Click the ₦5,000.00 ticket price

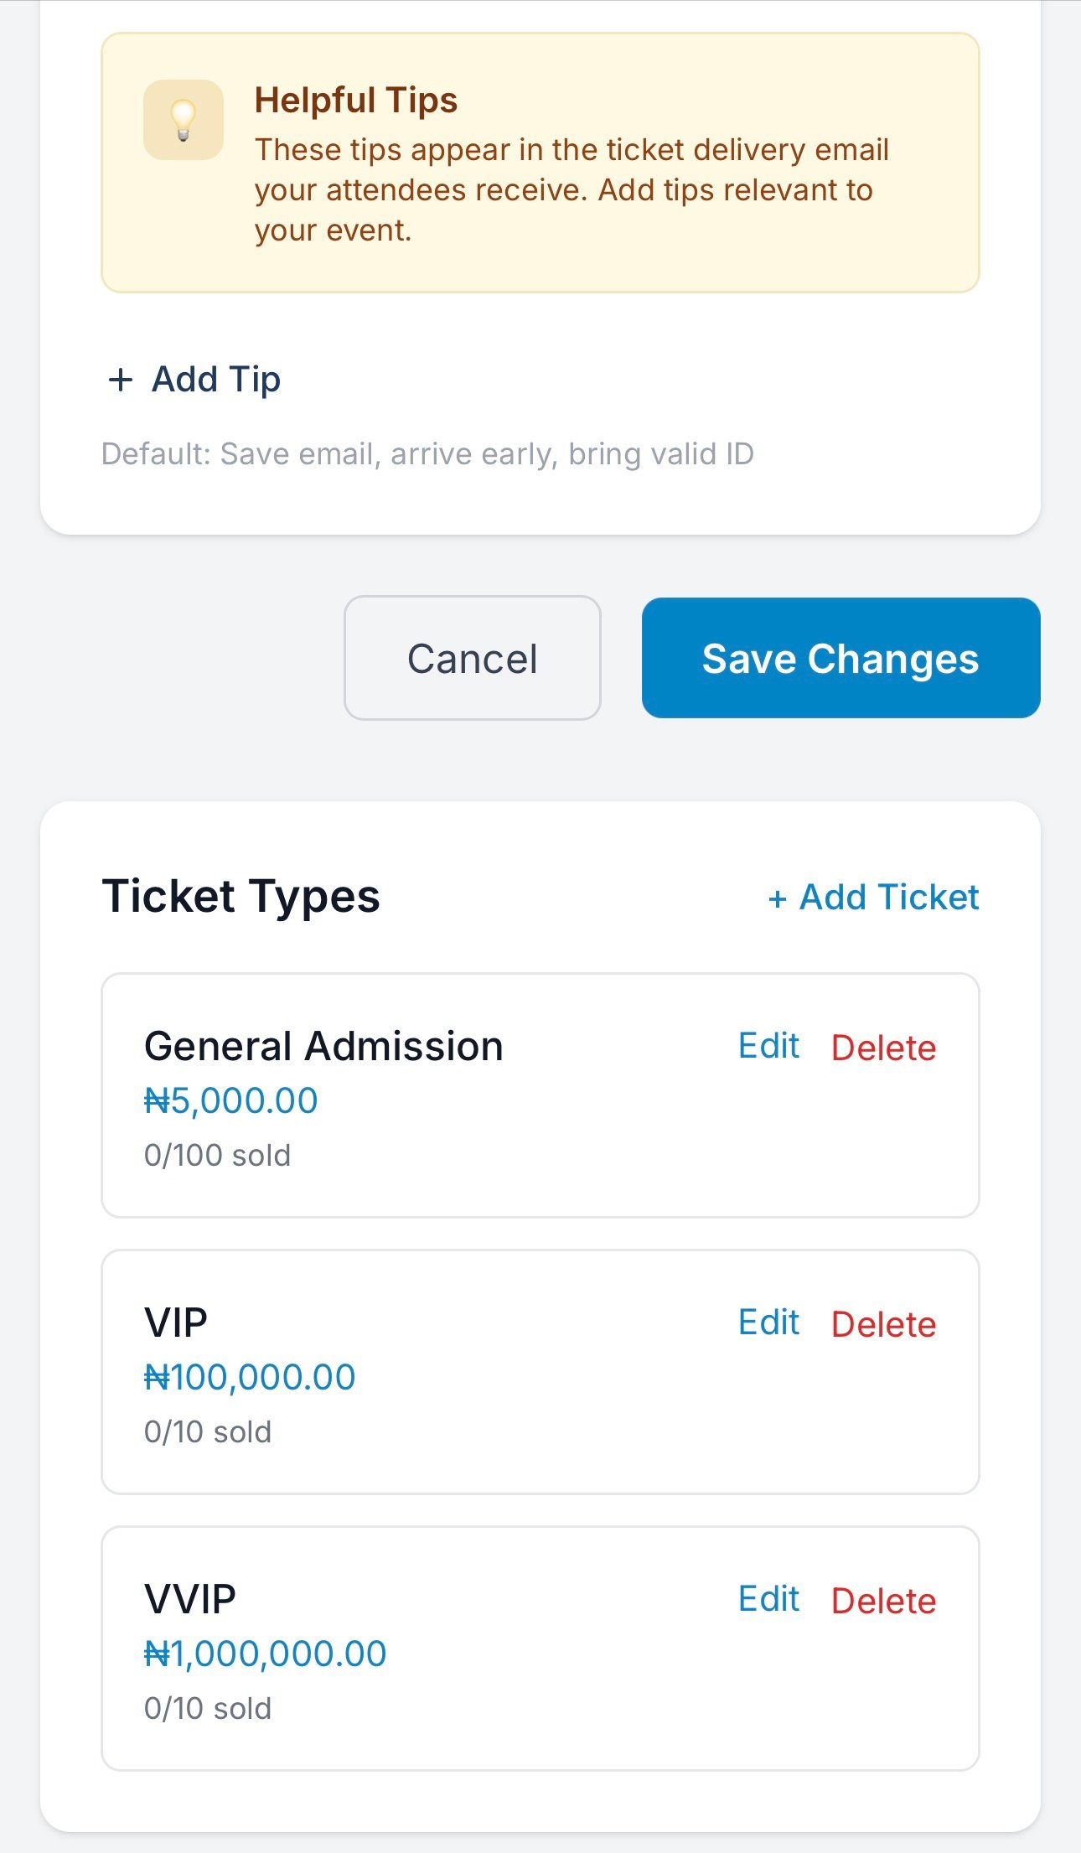click(231, 1101)
